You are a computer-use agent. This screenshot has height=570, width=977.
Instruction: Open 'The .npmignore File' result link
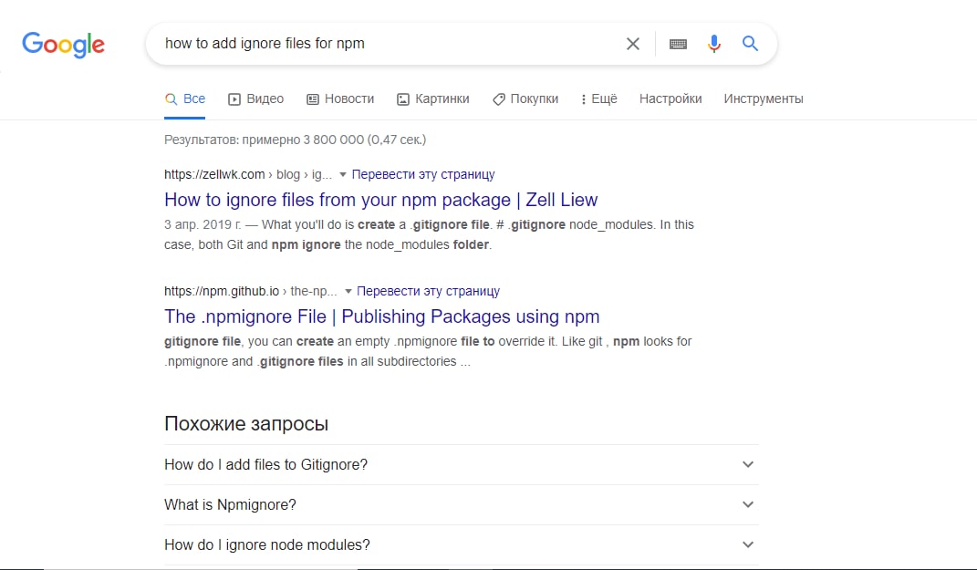(382, 316)
